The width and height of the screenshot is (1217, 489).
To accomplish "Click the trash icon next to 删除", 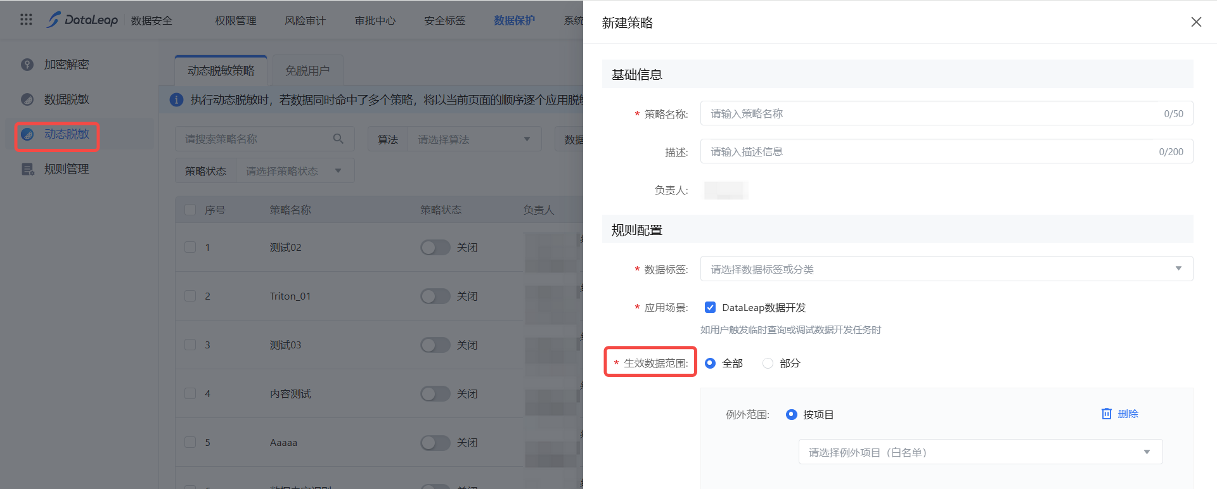I will click(x=1107, y=414).
